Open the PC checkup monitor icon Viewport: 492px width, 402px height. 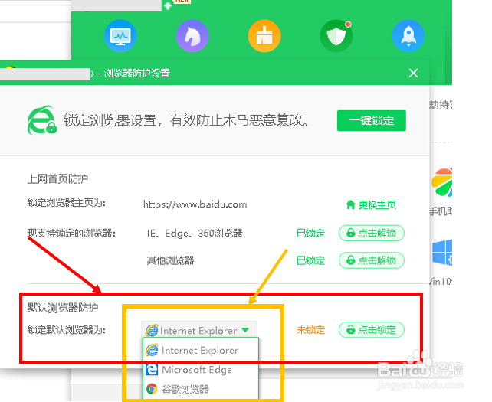coord(120,36)
